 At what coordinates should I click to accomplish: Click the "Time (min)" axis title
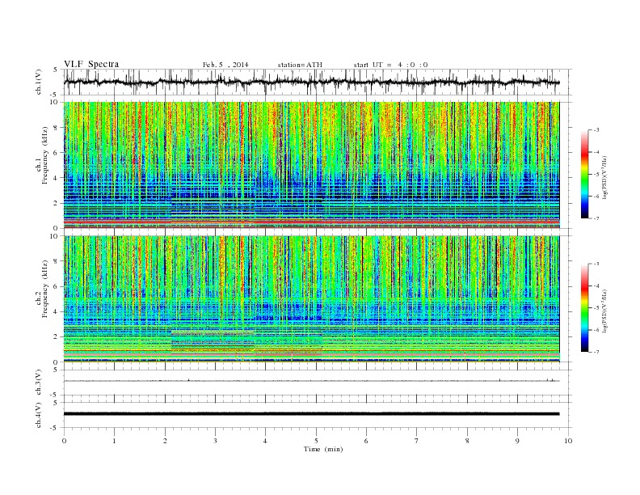tap(323, 449)
